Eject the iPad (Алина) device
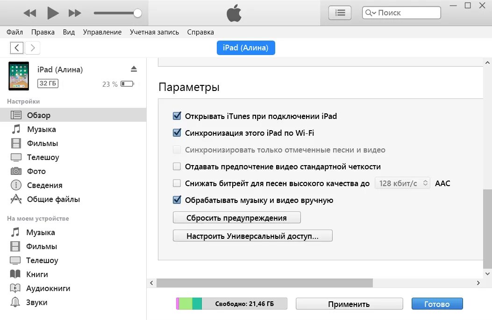492x320 pixels. [x=134, y=69]
